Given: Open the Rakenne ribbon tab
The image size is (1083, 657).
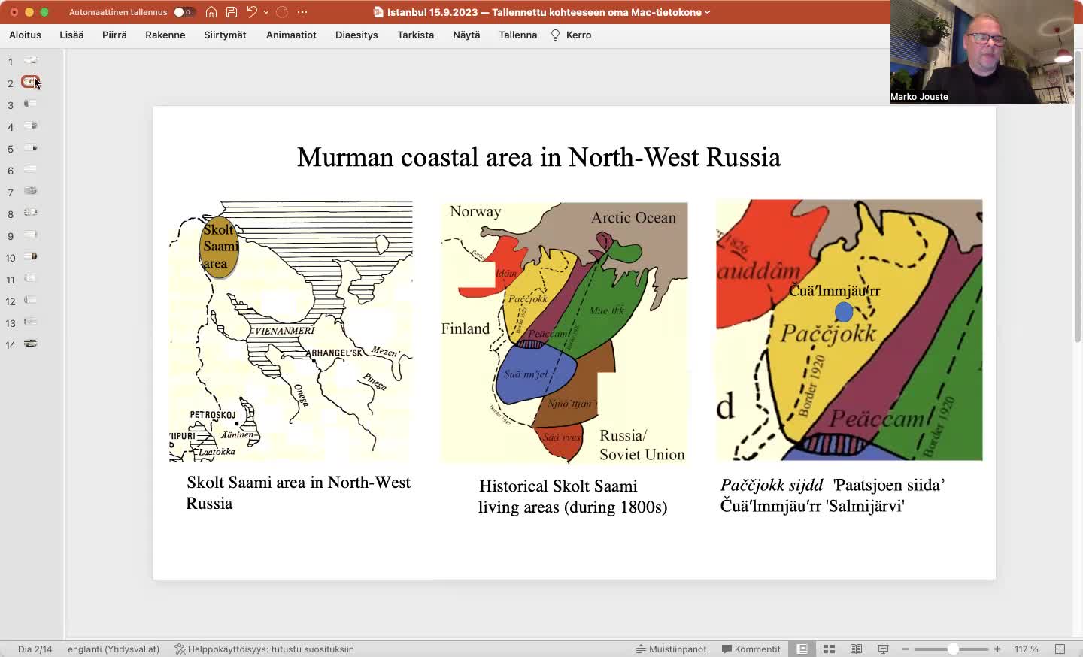Looking at the screenshot, I should (x=165, y=35).
